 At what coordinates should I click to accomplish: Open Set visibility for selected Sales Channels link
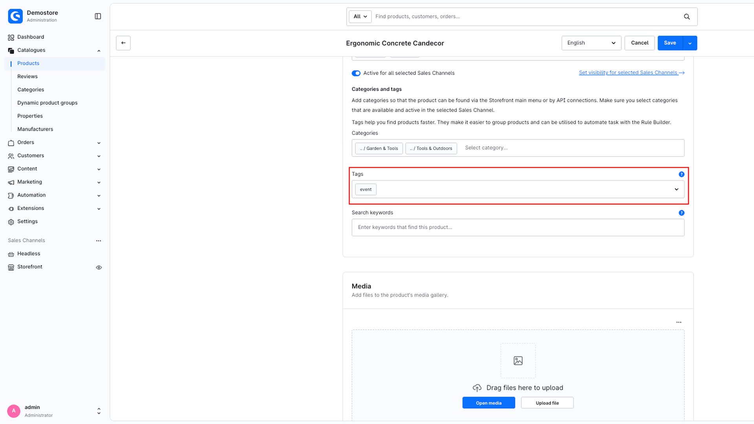coord(631,73)
